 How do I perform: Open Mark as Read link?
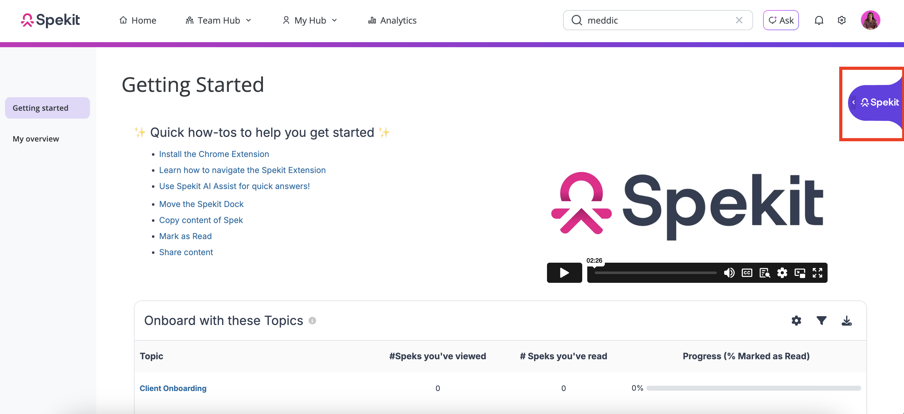click(x=185, y=236)
